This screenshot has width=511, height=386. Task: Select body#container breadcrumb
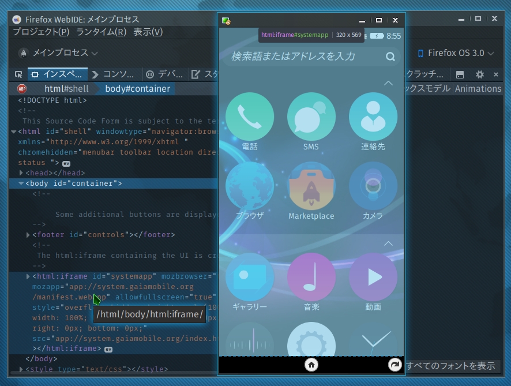point(137,89)
